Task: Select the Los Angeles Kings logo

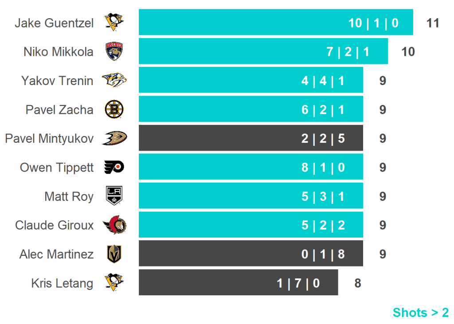Action: [x=114, y=196]
